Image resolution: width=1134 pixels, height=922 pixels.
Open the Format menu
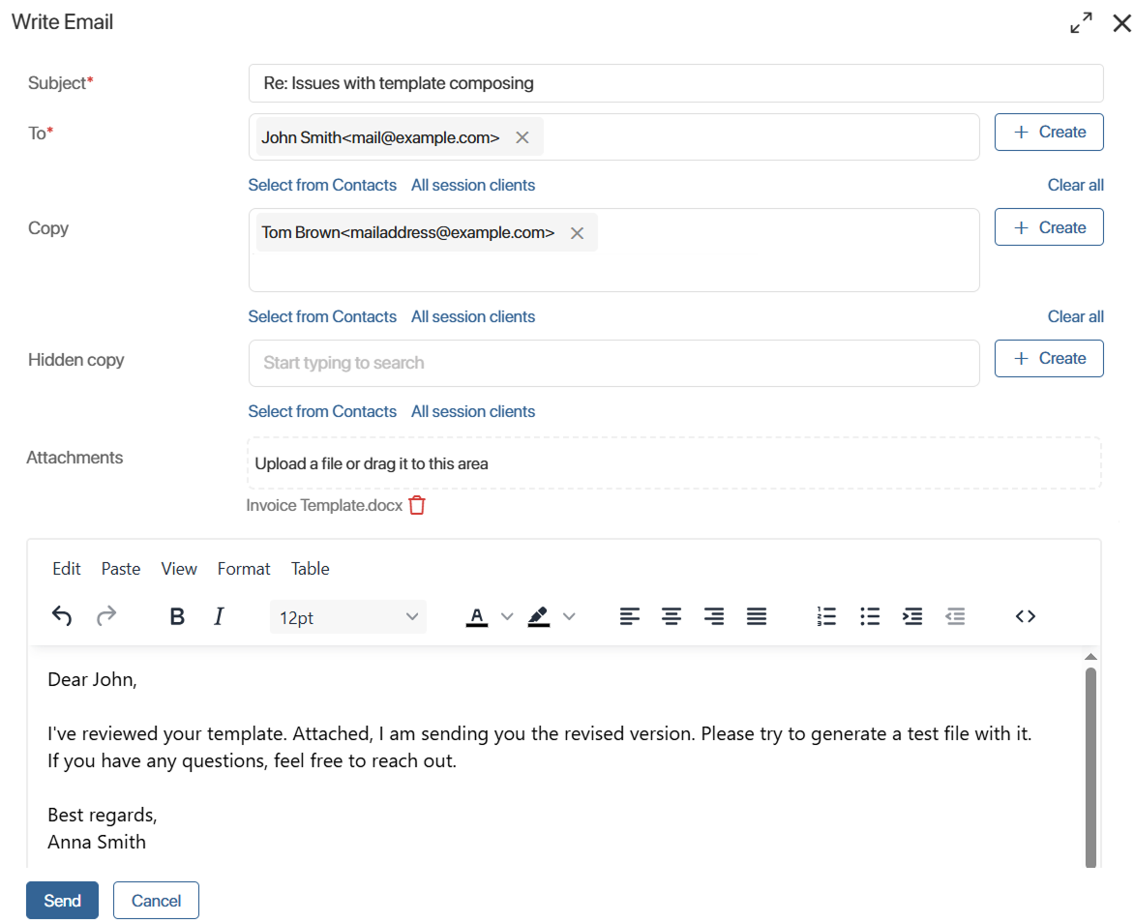pos(244,568)
